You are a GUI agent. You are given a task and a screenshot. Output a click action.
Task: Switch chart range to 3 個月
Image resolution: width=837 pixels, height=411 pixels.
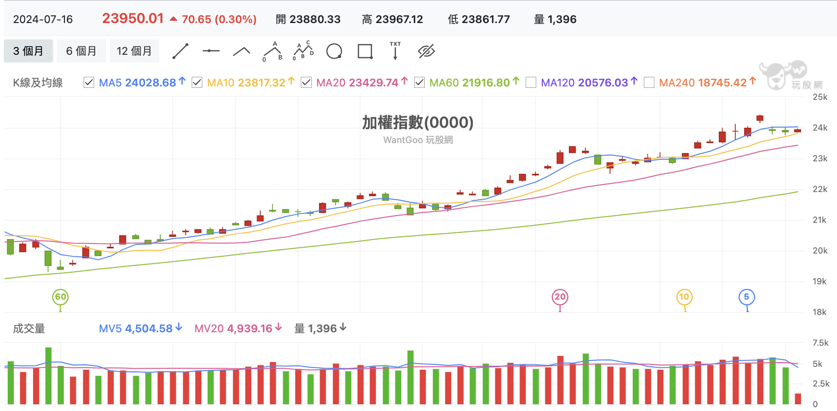[x=28, y=51]
